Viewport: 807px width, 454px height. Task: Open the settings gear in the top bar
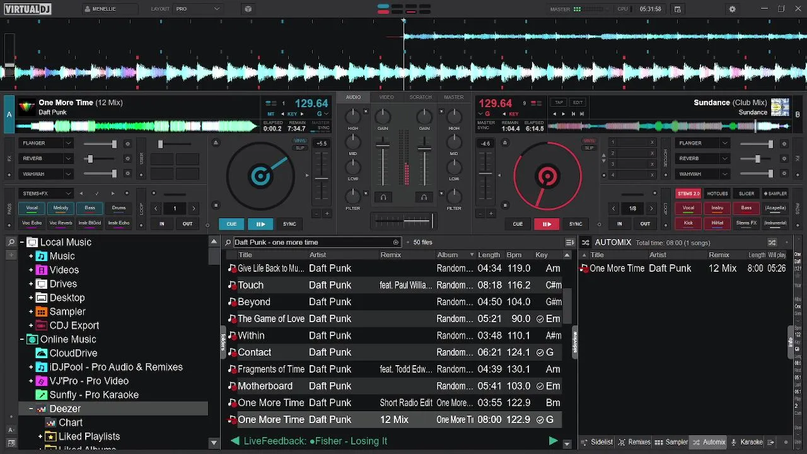point(732,9)
